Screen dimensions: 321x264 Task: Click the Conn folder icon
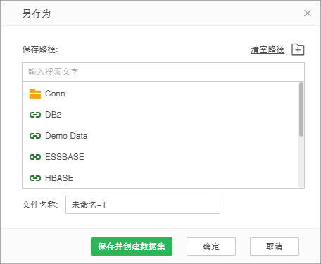35,94
